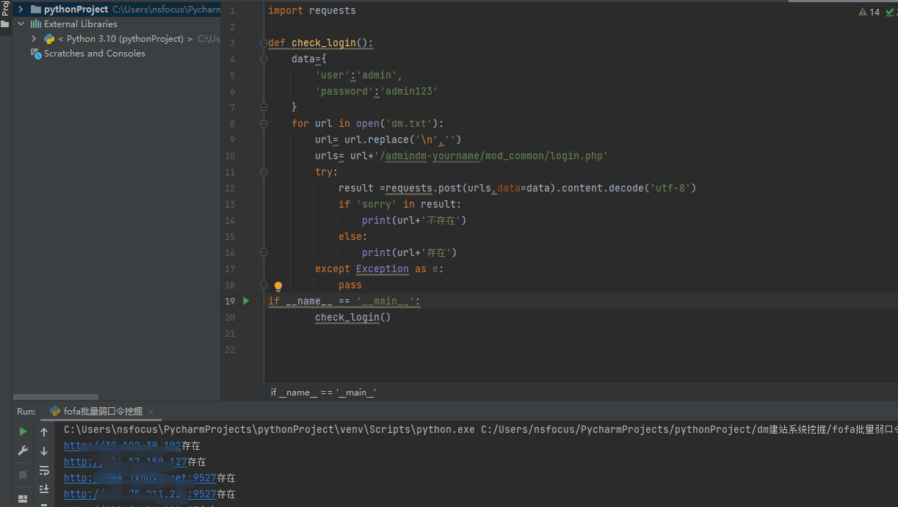
Task: Fold the check_login function at line 3
Action: click(x=264, y=43)
